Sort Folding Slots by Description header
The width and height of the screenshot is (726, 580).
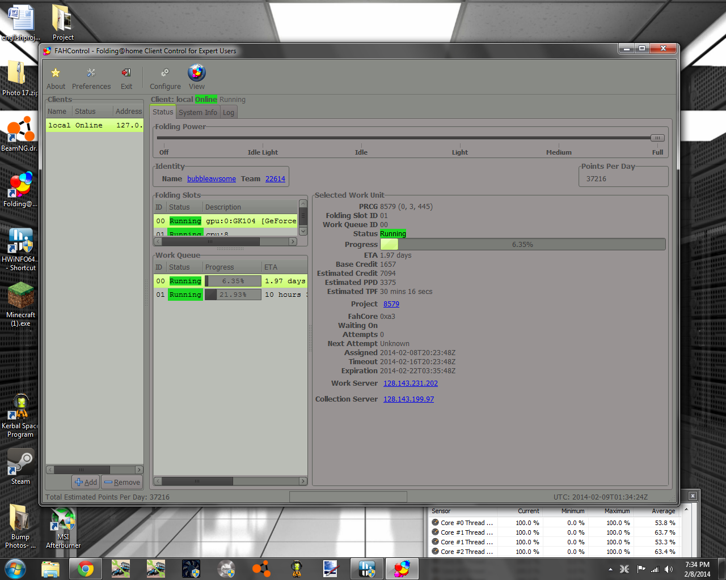[250, 207]
